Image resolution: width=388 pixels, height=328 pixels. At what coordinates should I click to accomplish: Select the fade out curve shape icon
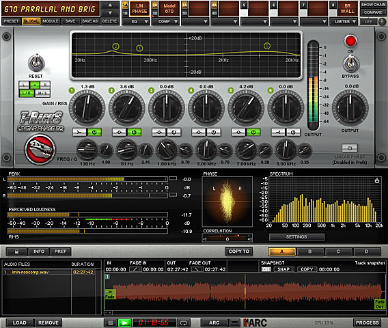coord(197,269)
